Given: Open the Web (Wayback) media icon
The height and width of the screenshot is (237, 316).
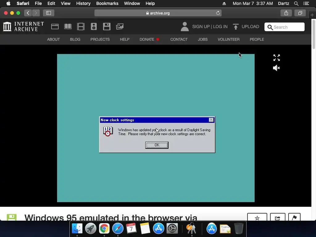Looking at the screenshot, I should (55, 27).
